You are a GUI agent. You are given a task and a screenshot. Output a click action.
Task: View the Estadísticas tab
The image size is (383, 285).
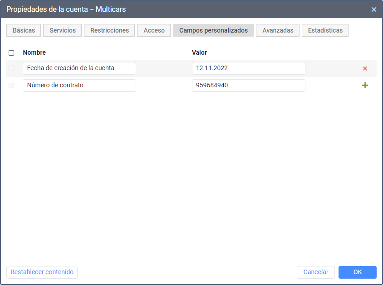click(x=325, y=30)
